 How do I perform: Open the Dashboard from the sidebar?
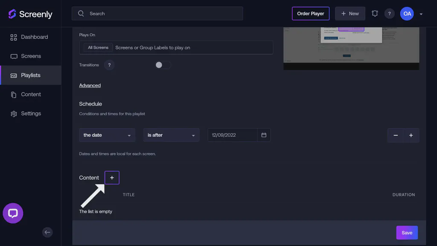click(x=34, y=37)
